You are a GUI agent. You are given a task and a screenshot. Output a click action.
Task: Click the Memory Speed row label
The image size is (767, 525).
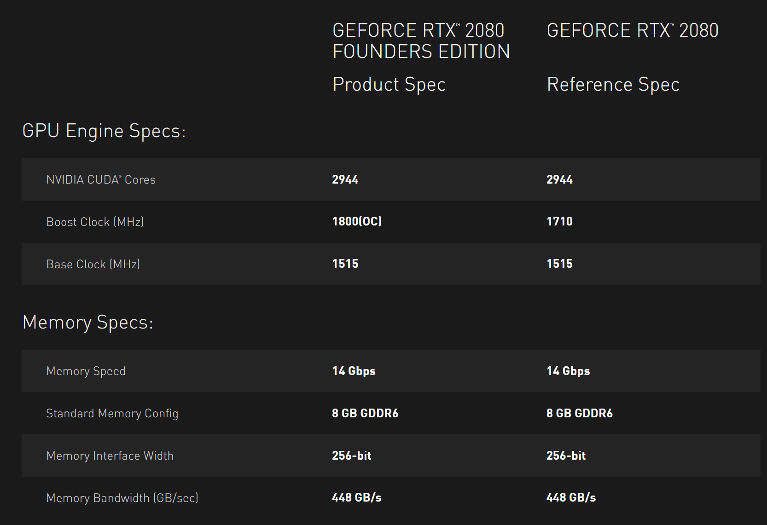[86, 371]
